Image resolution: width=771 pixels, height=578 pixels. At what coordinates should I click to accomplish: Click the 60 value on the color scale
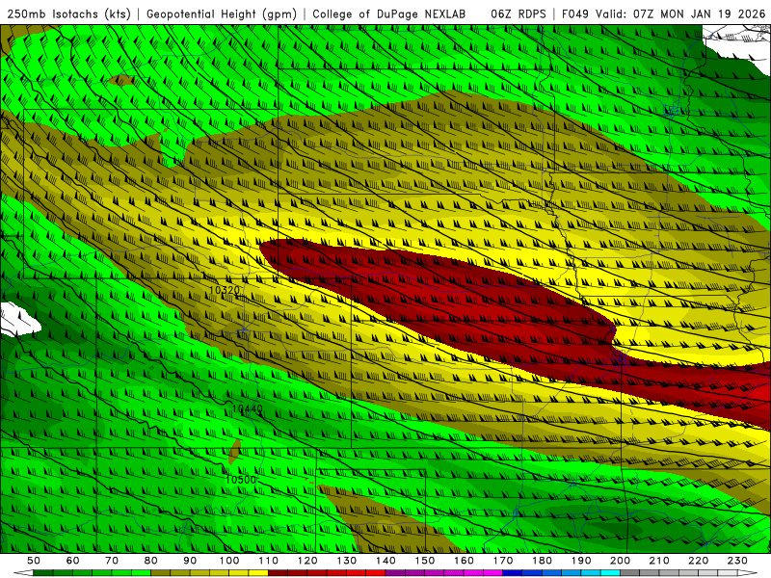[73, 561]
